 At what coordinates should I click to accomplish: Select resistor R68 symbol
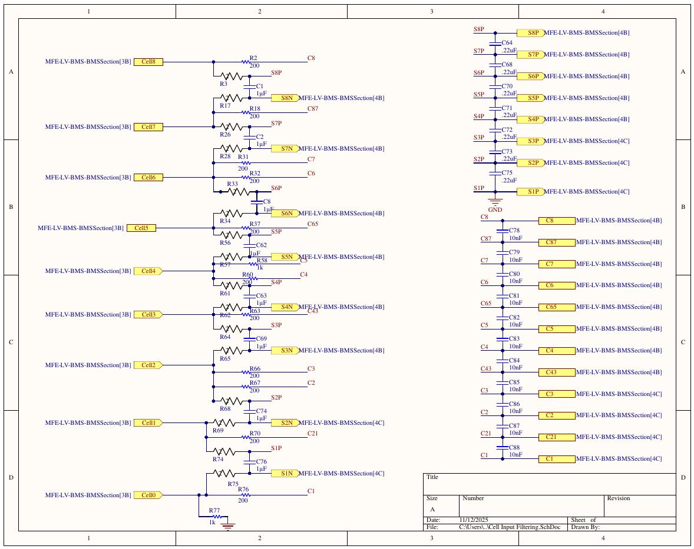coord(232,401)
